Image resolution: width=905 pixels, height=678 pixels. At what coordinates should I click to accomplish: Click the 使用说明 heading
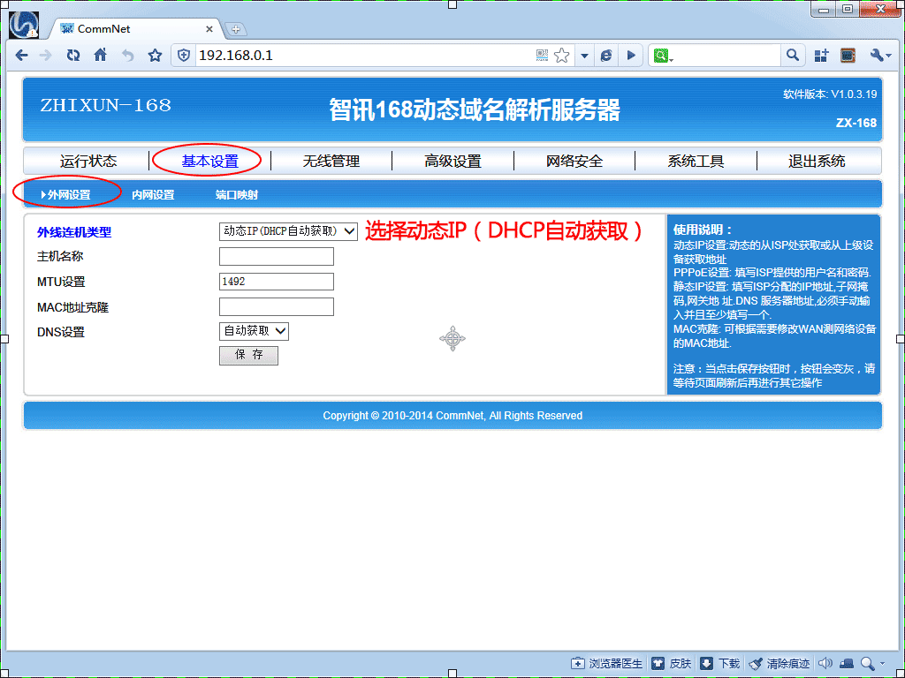click(x=703, y=230)
